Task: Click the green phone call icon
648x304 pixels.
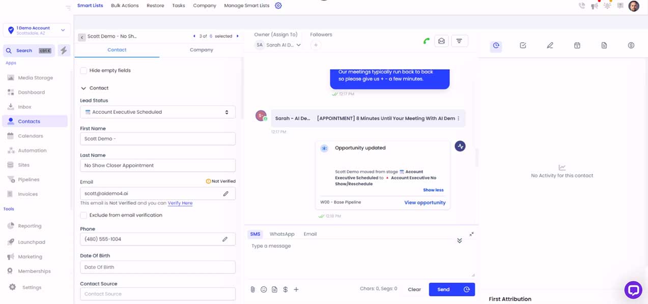Action: pos(426,41)
